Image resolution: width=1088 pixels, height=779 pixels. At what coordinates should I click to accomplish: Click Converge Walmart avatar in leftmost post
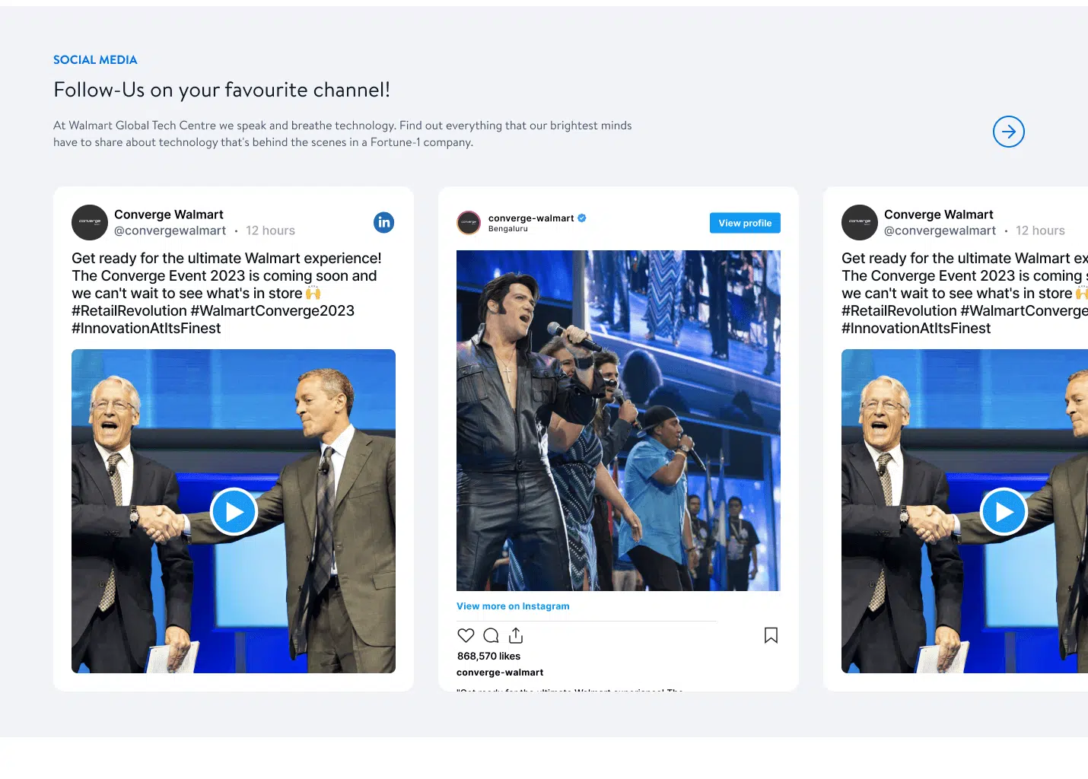[x=90, y=222]
